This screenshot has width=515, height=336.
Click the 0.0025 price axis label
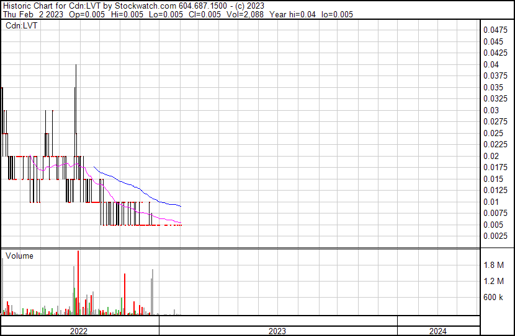495,236
